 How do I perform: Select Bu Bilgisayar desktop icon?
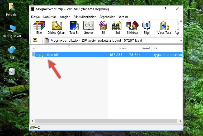12,28
